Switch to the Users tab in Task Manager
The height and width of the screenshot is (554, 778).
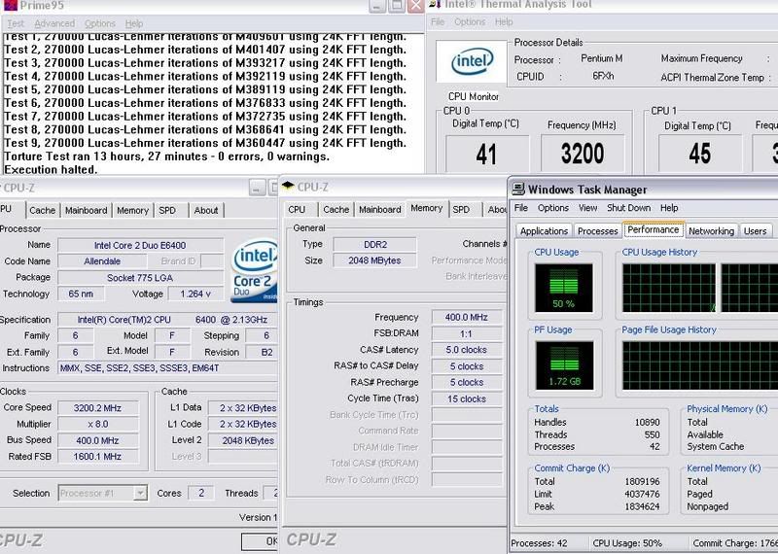click(756, 231)
